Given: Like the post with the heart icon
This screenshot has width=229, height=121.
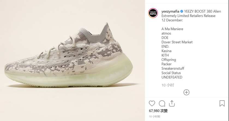Looking at the screenshot, I should [152, 104].
